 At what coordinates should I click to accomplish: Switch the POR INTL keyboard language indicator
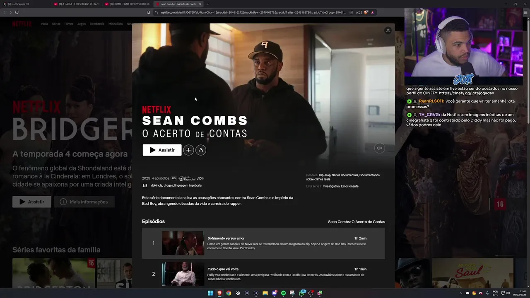[x=495, y=293]
